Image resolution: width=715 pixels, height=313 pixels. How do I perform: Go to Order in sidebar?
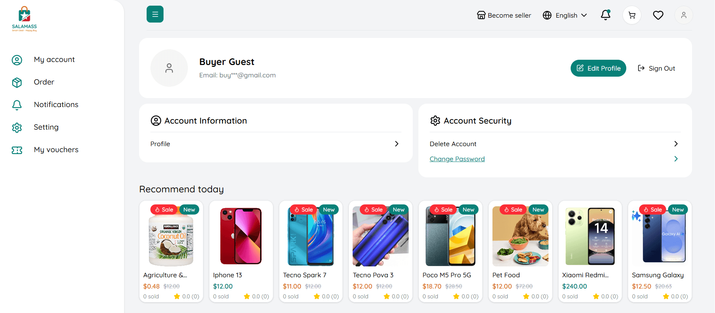point(44,82)
